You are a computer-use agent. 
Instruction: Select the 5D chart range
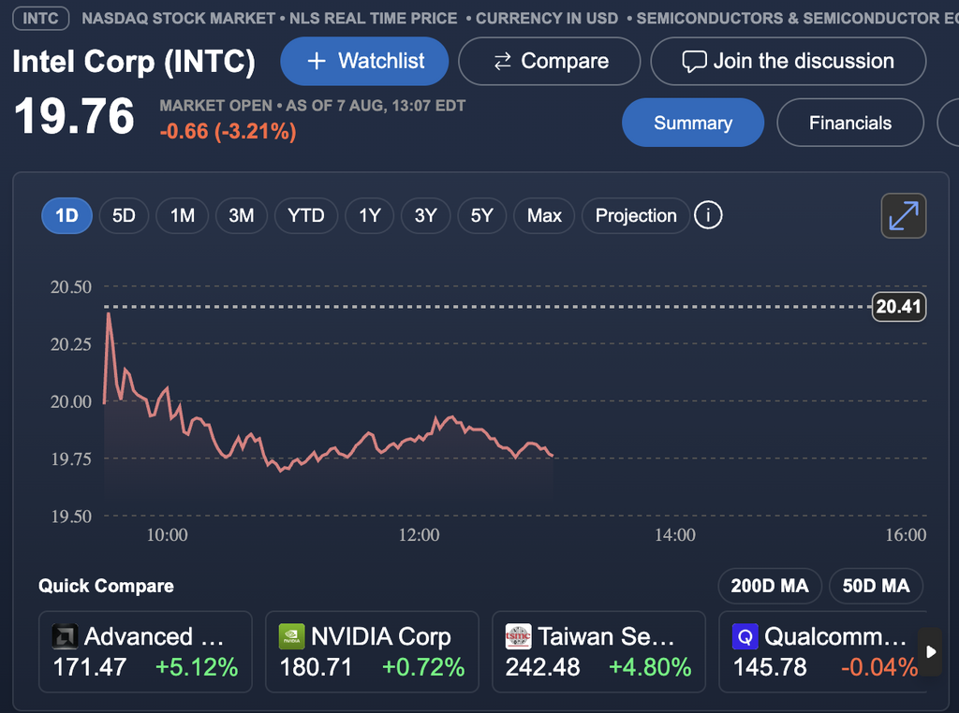(124, 215)
